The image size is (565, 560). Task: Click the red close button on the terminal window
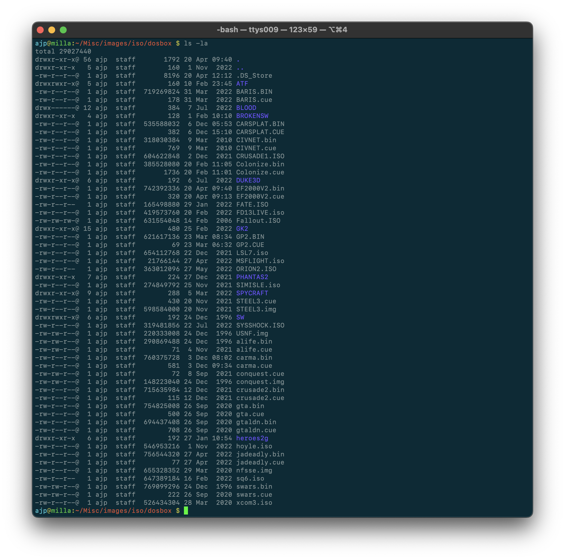click(40, 30)
